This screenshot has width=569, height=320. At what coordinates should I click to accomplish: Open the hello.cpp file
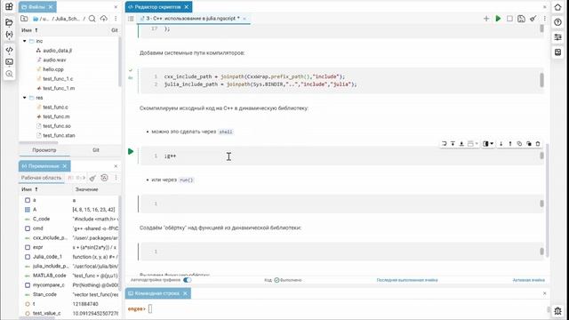[x=53, y=69]
